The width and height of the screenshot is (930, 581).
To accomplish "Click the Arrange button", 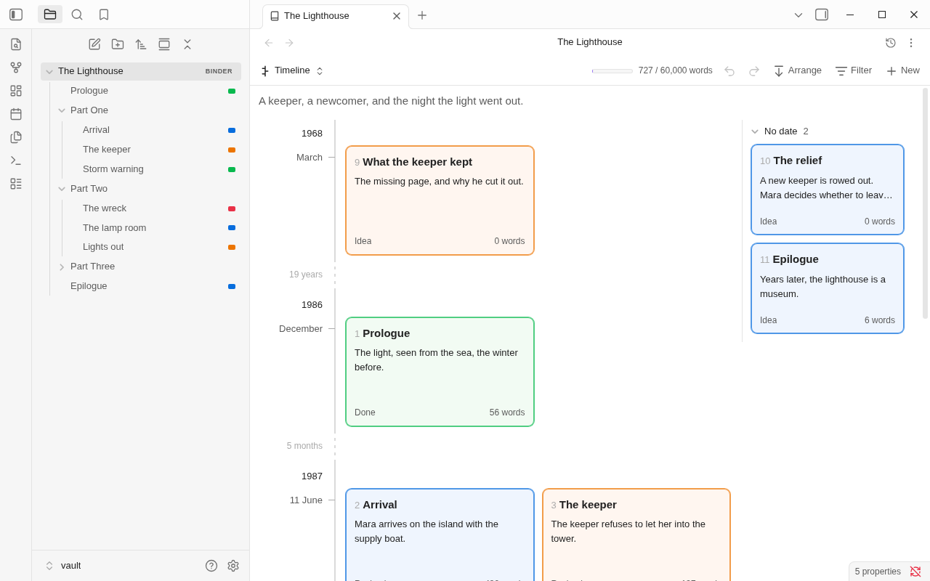I will click(x=797, y=70).
